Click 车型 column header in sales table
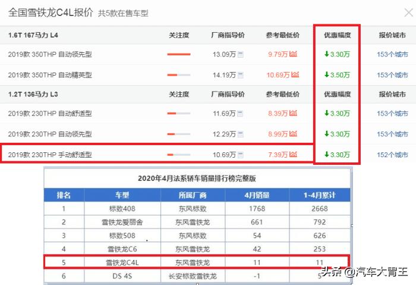The width and height of the screenshot is (416, 285). pyautogui.click(x=122, y=195)
